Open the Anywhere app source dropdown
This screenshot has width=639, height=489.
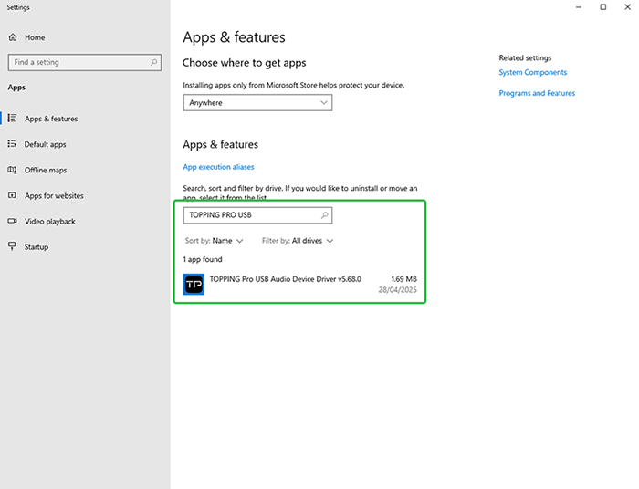257,102
